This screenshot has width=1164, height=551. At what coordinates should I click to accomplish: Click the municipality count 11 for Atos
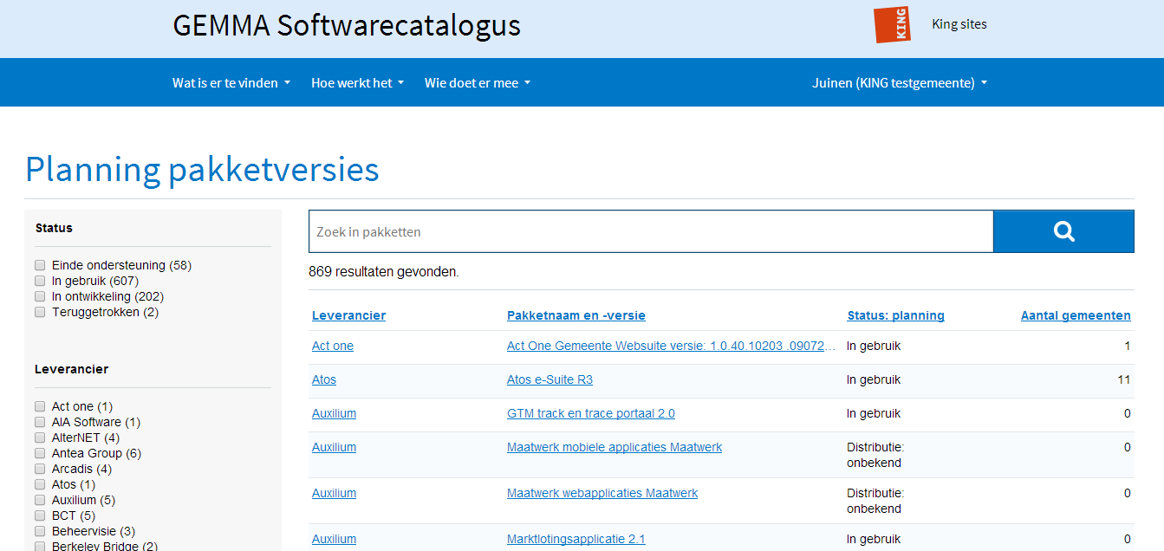[1124, 379]
